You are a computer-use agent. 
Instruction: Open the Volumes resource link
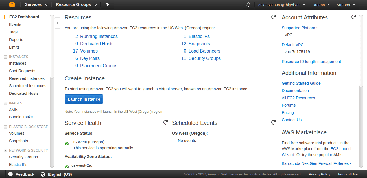coord(89,51)
